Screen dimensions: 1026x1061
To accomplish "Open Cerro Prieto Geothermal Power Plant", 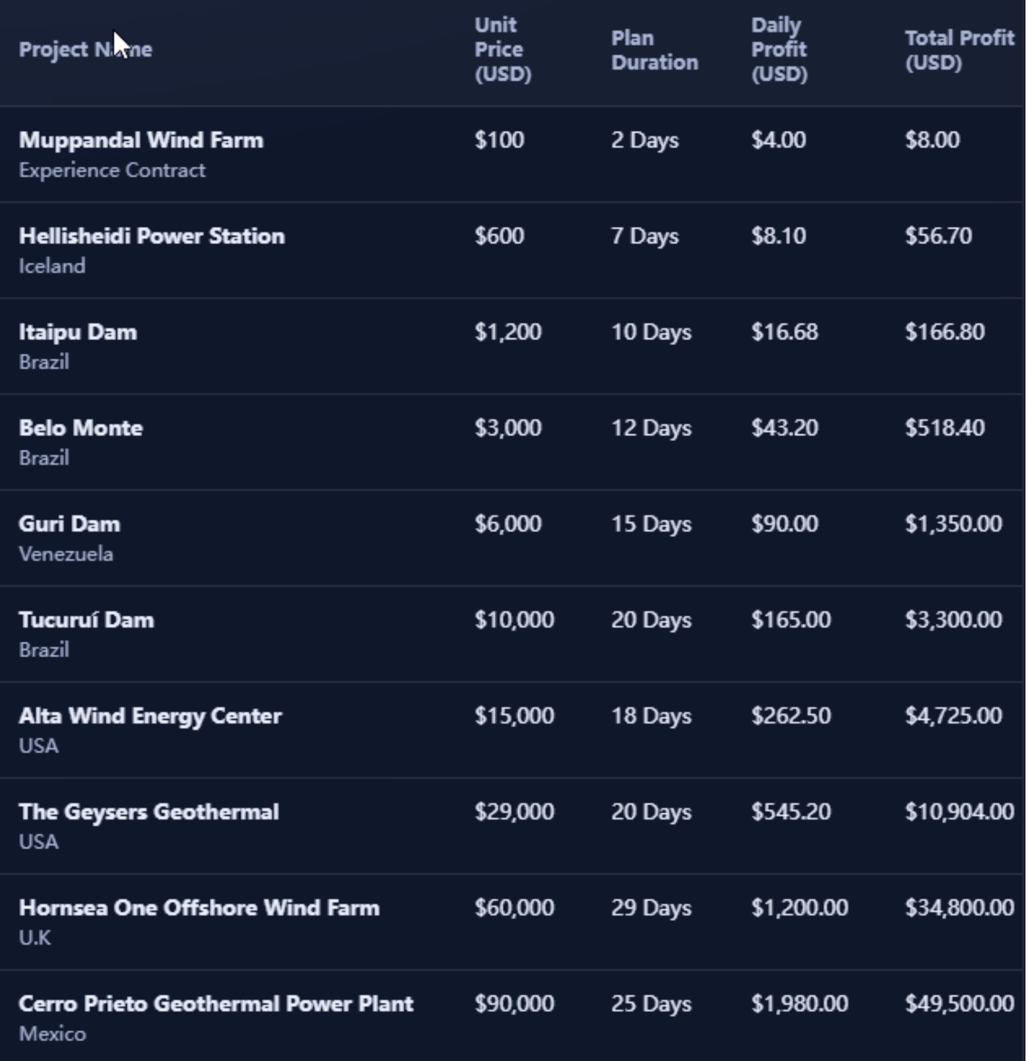I will click(x=215, y=1004).
